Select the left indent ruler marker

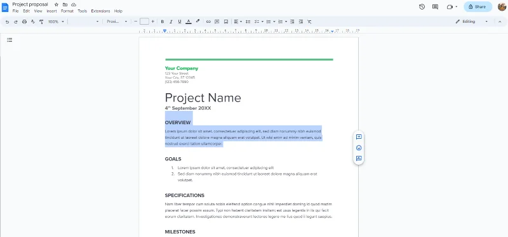pyautogui.click(x=165, y=31)
